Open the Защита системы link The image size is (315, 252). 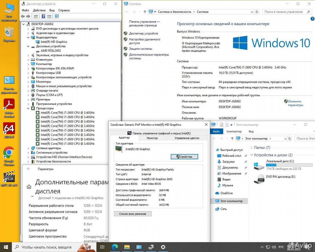pos(140,49)
